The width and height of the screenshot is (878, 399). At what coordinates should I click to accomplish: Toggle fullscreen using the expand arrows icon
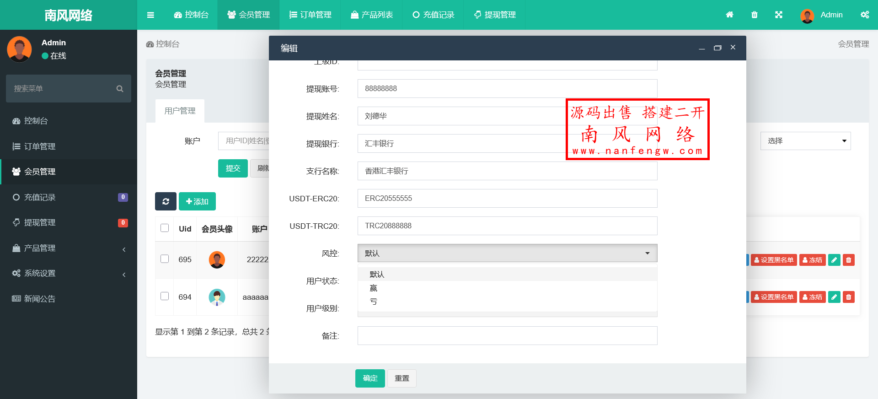pyautogui.click(x=779, y=15)
